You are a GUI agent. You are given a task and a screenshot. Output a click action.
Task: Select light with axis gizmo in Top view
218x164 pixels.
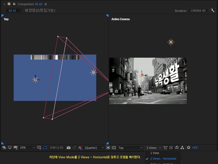pyautogui.click(x=35, y=80)
